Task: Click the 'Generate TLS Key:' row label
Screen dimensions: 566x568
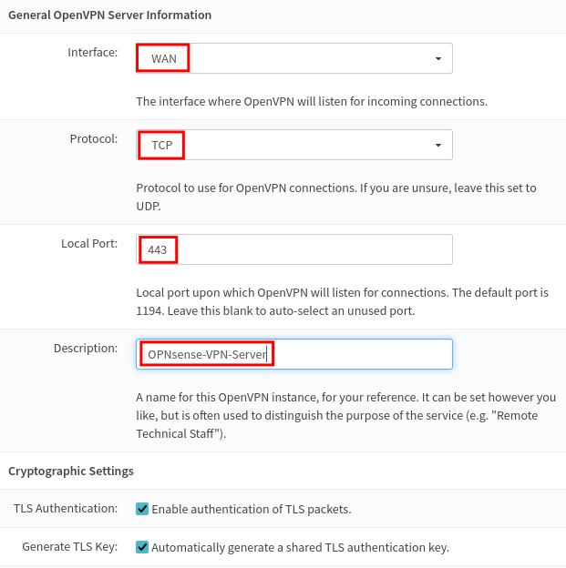Action: click(70, 547)
